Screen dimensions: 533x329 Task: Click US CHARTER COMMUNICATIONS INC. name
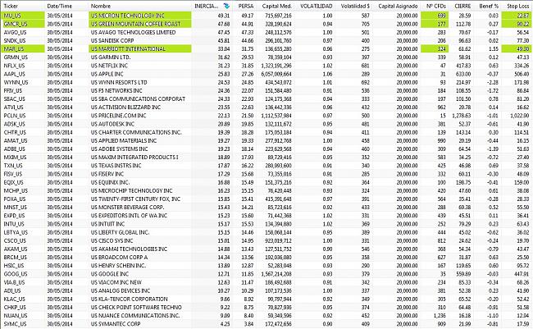pyautogui.click(x=136, y=132)
